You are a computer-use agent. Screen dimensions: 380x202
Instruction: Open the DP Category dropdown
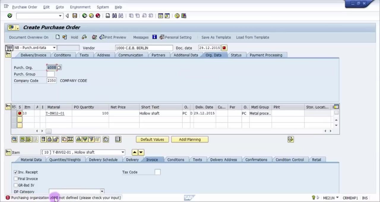[x=102, y=191]
